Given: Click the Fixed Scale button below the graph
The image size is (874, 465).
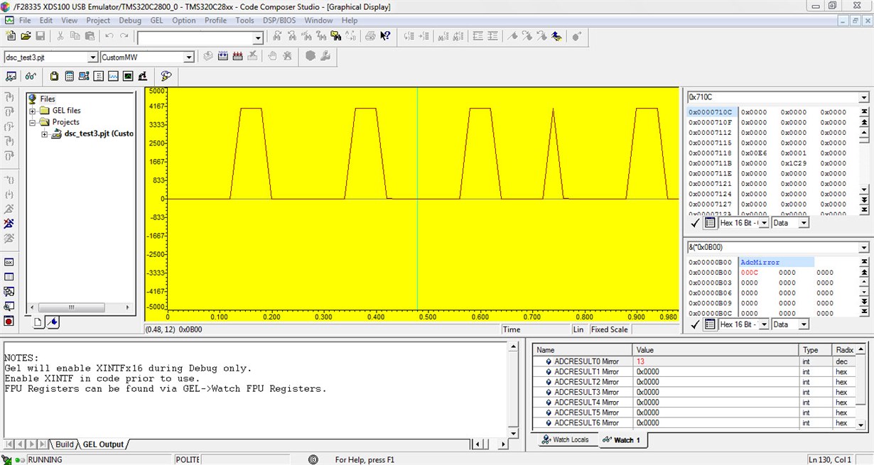Looking at the screenshot, I should tap(609, 329).
